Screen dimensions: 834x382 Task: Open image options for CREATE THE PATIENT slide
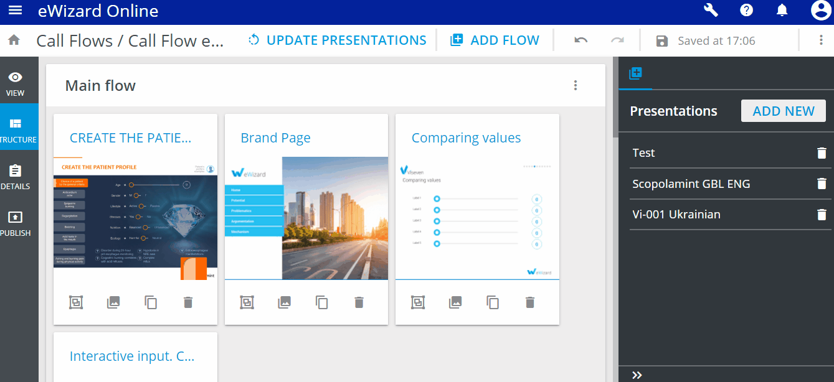[113, 302]
